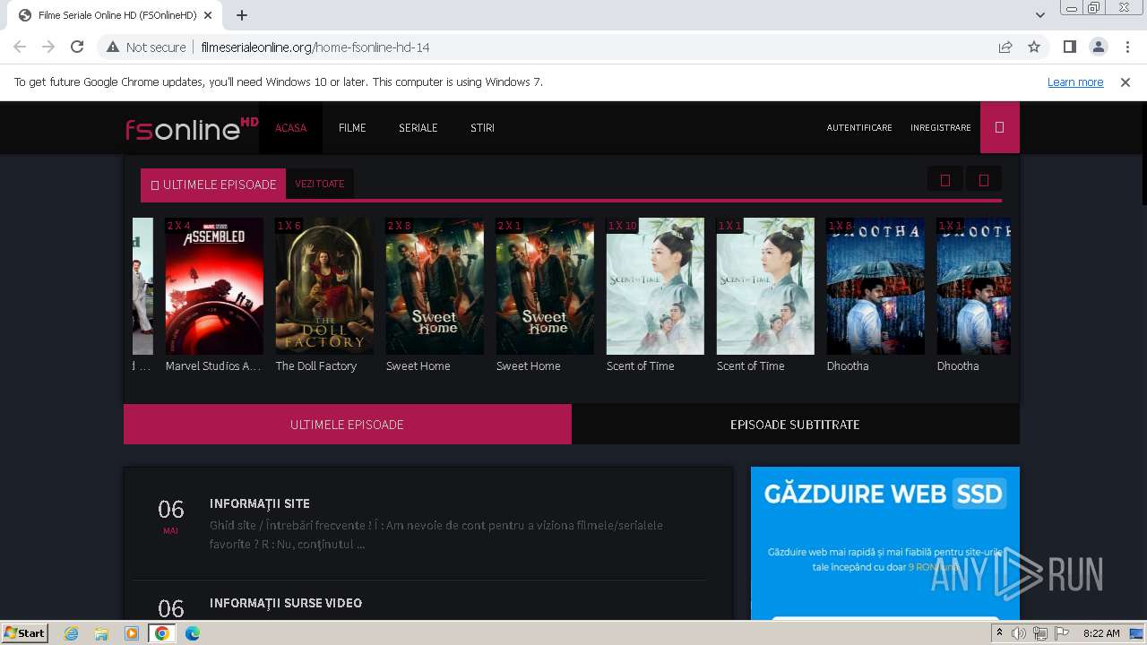Open Scent of Time 1X10 poster
Image resolution: width=1147 pixels, height=645 pixels.
[655, 286]
